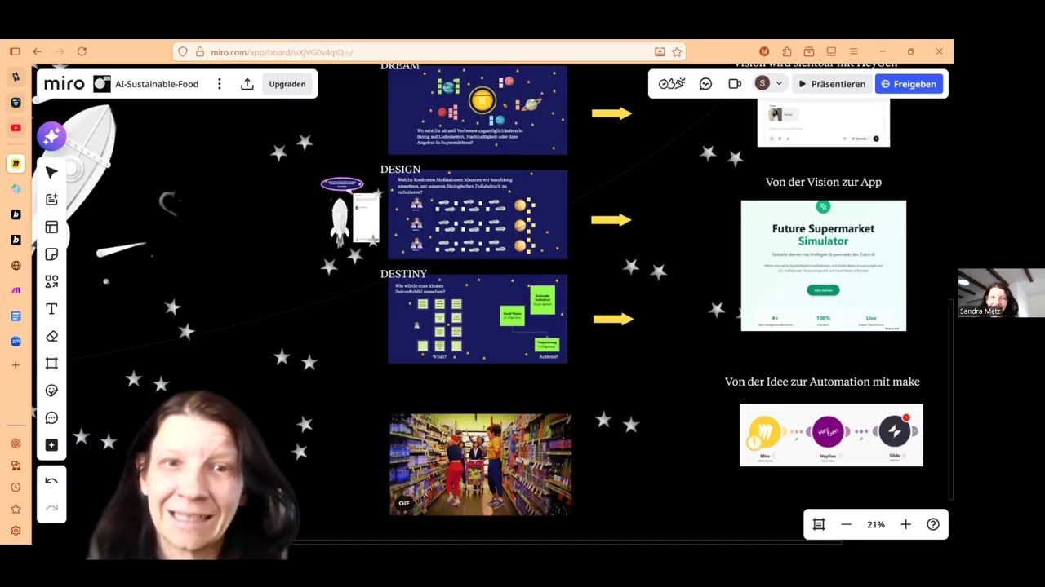
Task: Select the supermarket GIF image
Action: tap(480, 464)
